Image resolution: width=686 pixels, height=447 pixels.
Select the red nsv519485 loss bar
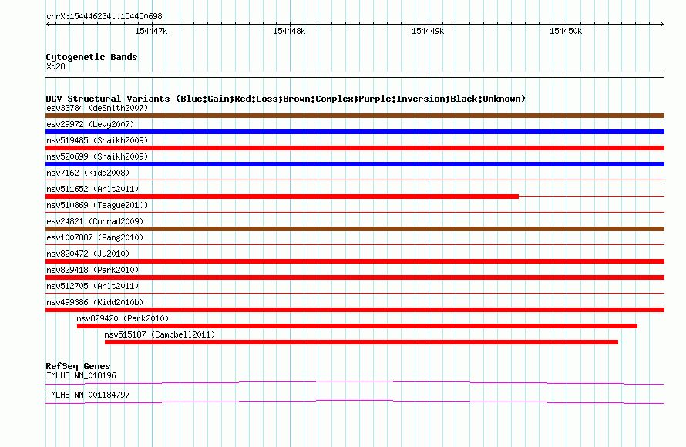(355, 148)
